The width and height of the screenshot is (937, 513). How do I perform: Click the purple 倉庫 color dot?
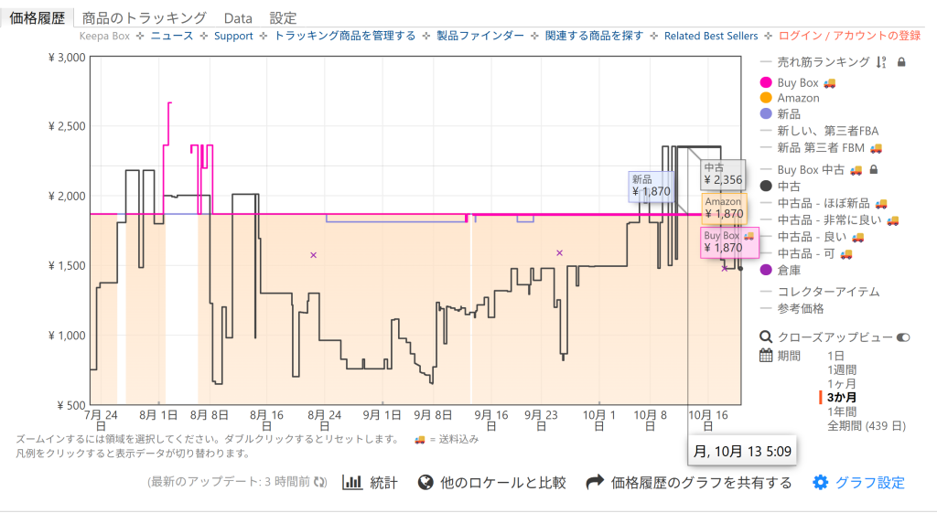(x=766, y=269)
